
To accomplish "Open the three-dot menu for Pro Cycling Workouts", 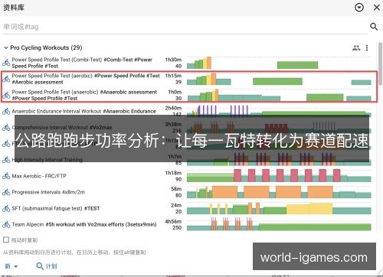I will coord(367,47).
